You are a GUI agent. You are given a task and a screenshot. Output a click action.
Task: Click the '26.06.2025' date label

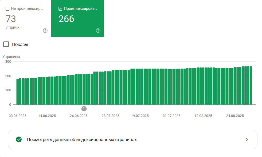tap(79, 116)
